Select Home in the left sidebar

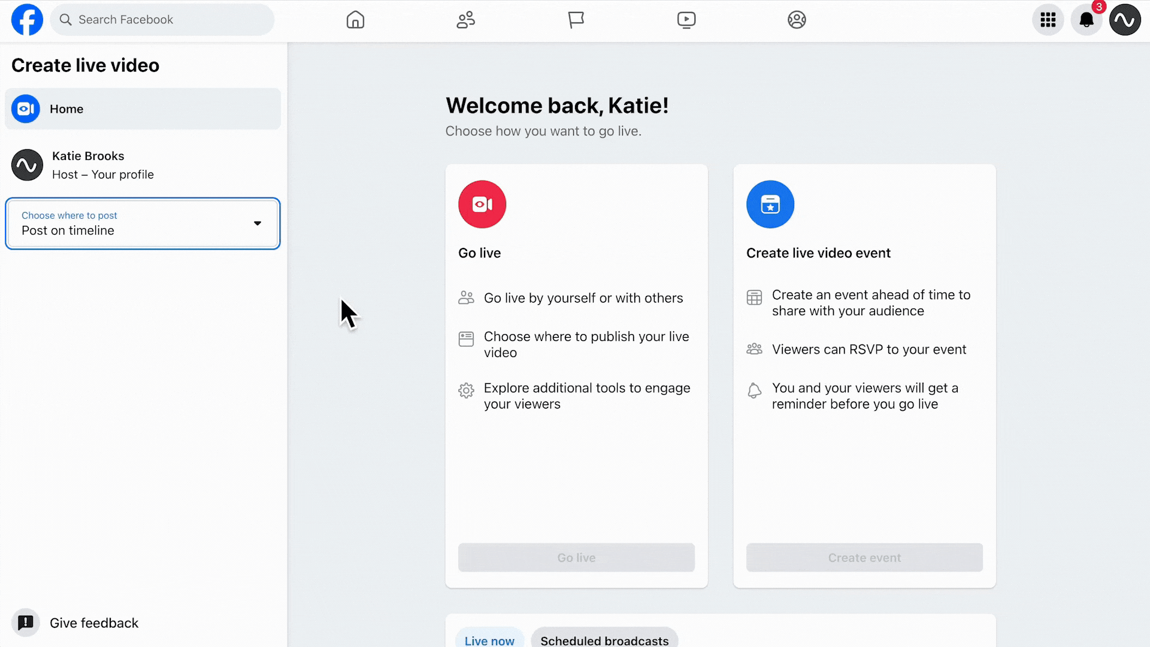(143, 109)
